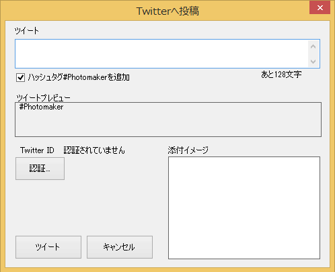Image resolution: width=335 pixels, height=272 pixels.
Task: Click the tweet box scroll up arrow
Action: 313,47
